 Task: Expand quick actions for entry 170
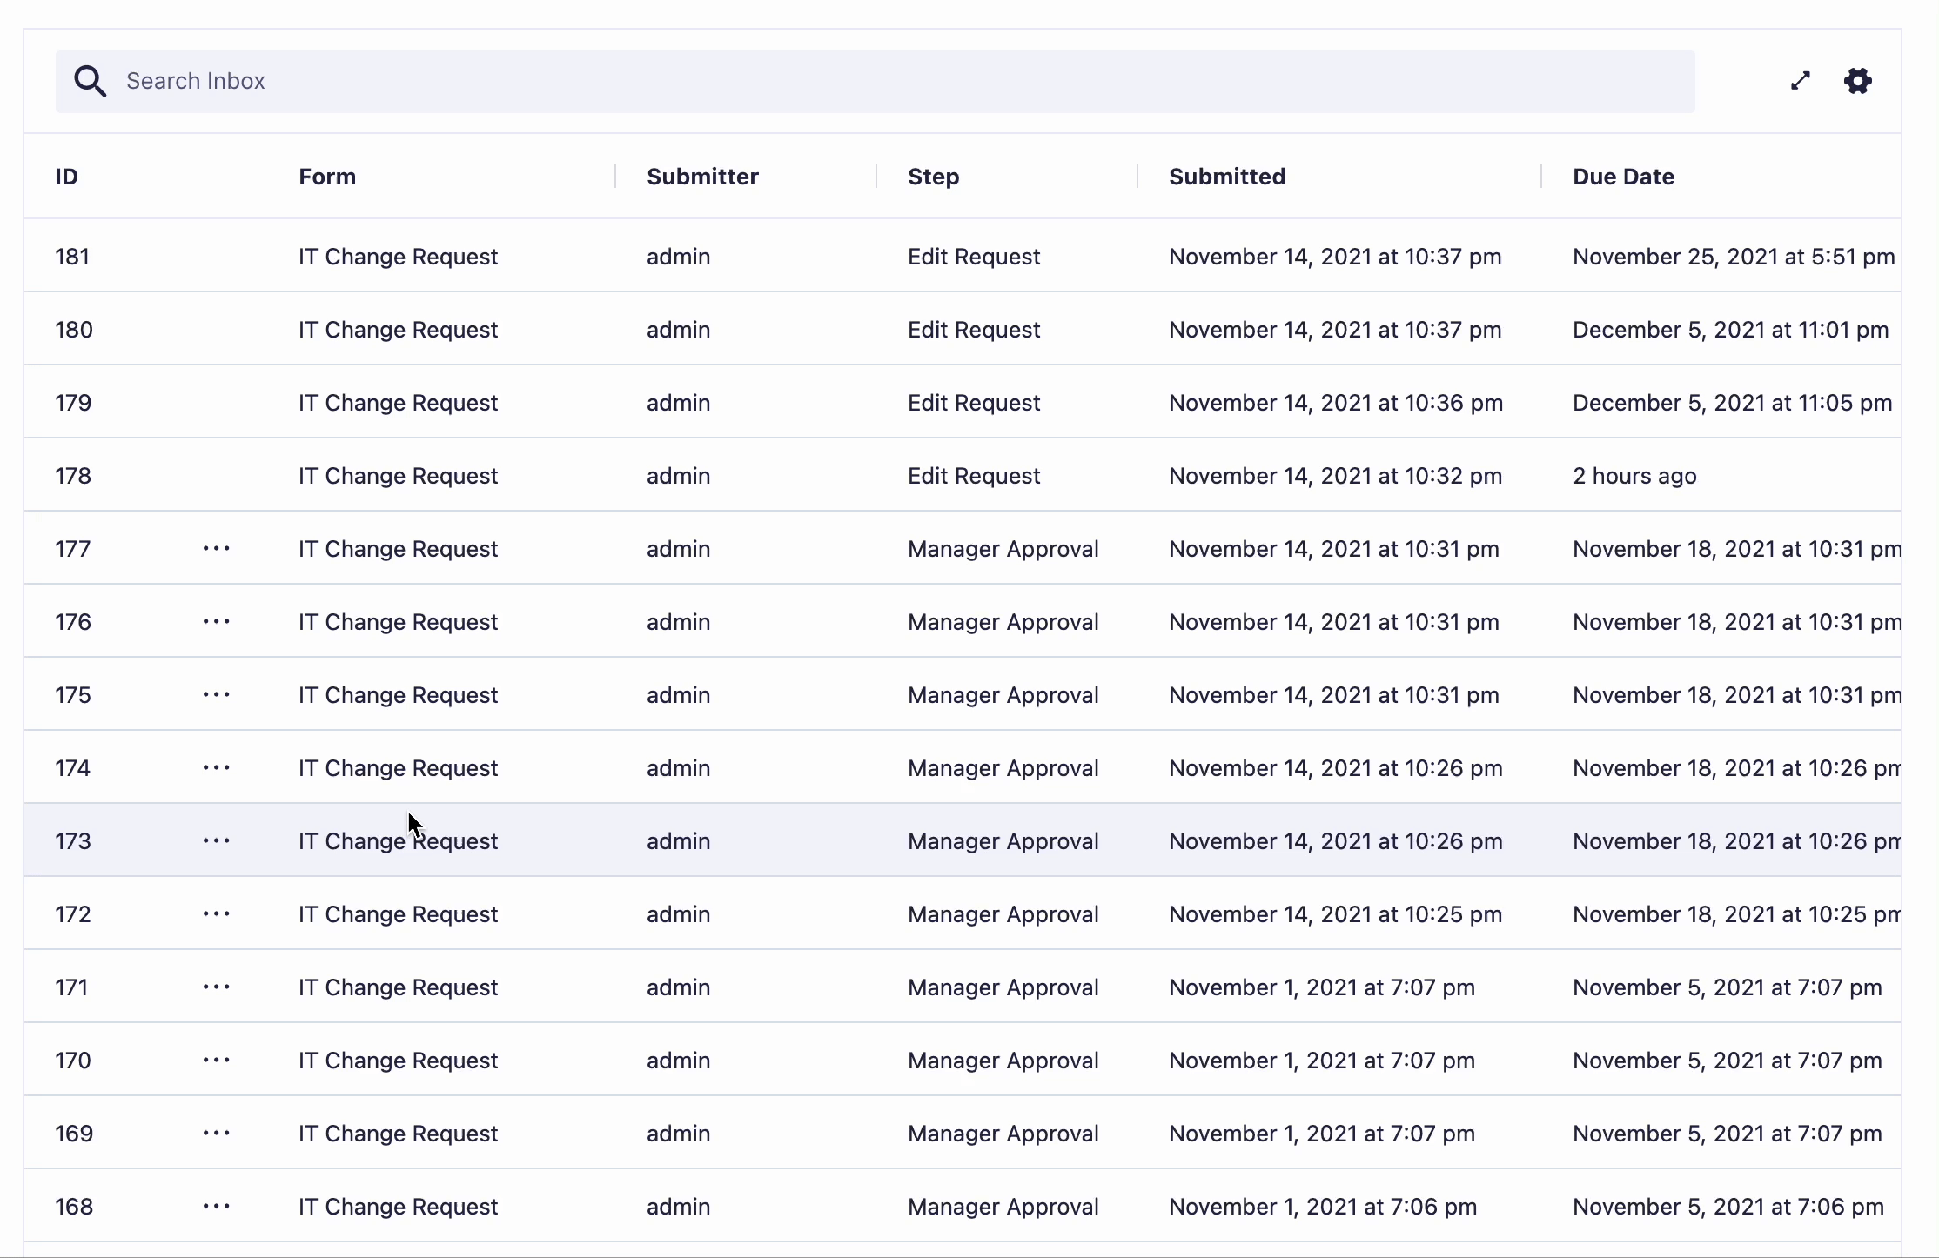(x=216, y=1060)
